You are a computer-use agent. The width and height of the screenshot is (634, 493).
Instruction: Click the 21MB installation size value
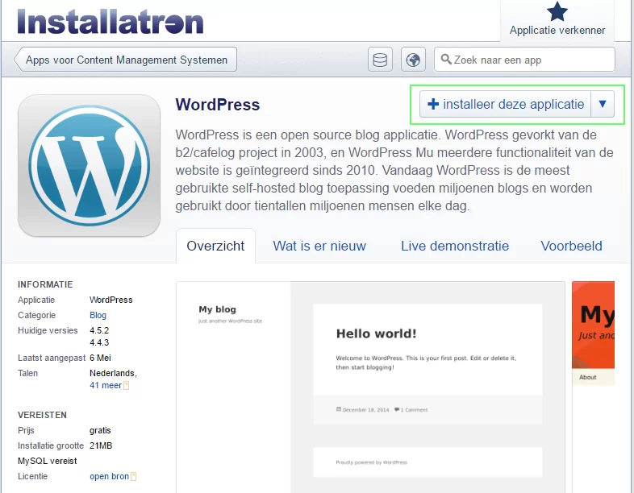pos(101,445)
